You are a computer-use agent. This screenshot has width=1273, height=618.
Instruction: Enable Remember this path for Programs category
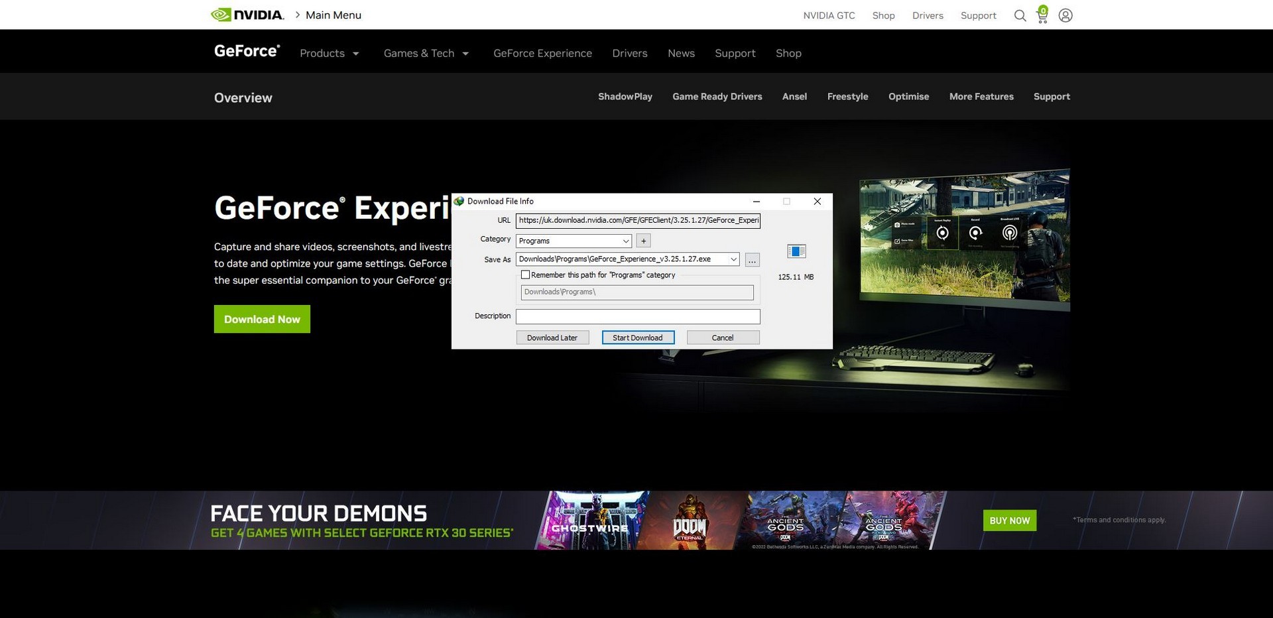(x=525, y=275)
